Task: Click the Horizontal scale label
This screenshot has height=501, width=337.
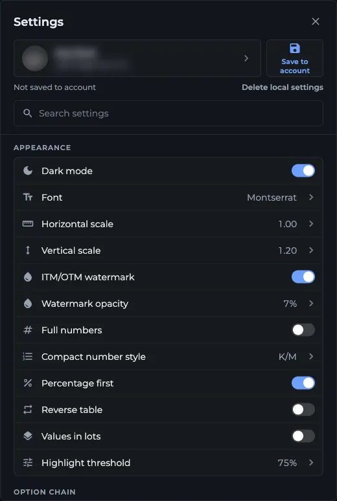Action: [x=77, y=224]
